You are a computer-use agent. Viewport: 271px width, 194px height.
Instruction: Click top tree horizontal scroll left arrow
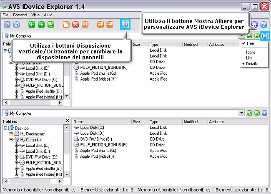(6, 103)
